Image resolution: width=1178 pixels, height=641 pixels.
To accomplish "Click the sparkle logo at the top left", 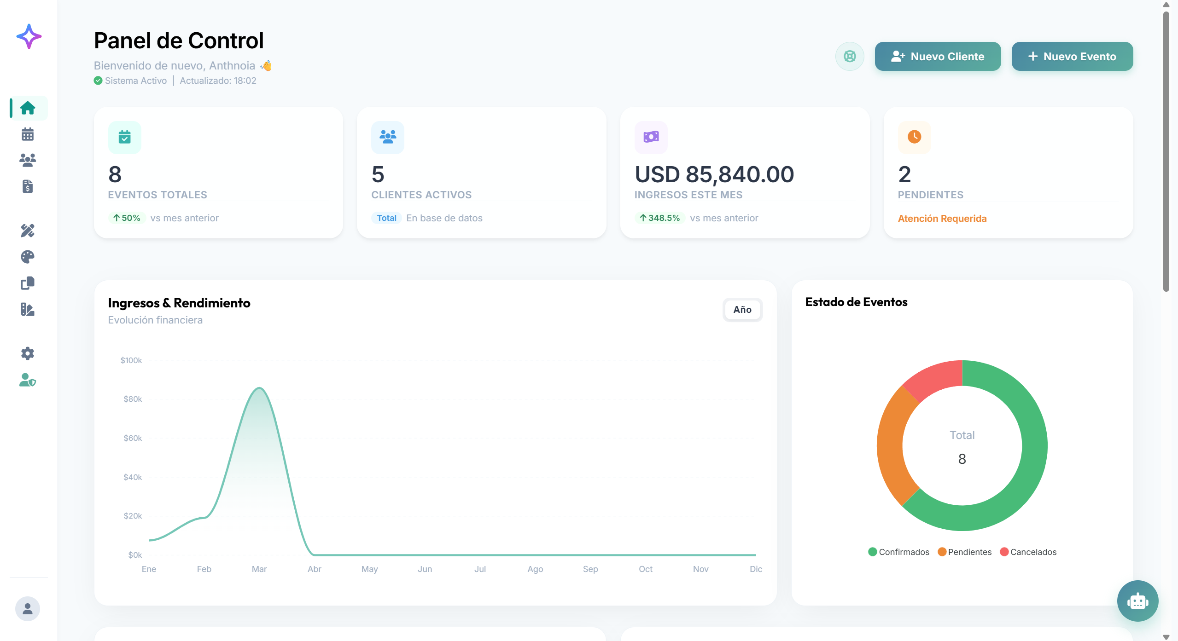I will (x=28, y=36).
